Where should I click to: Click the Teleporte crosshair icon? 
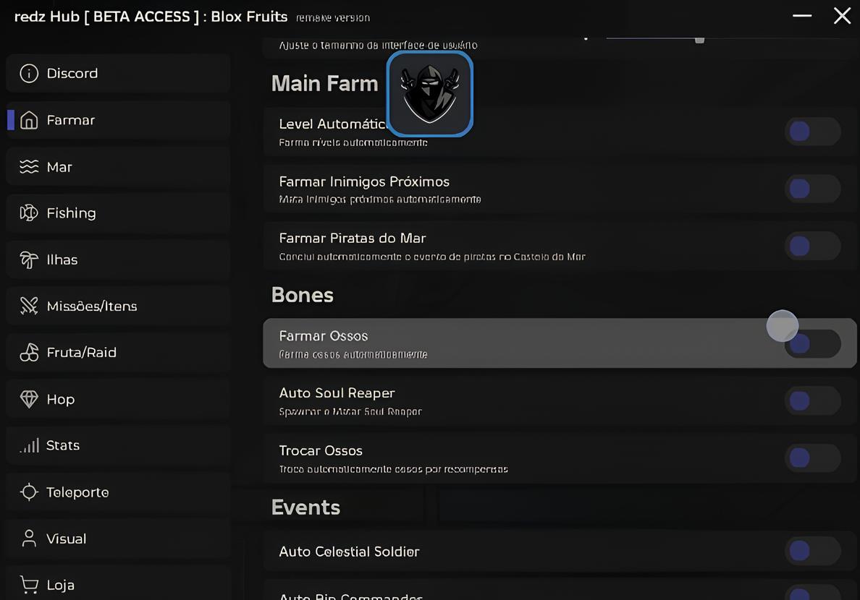pyautogui.click(x=29, y=492)
